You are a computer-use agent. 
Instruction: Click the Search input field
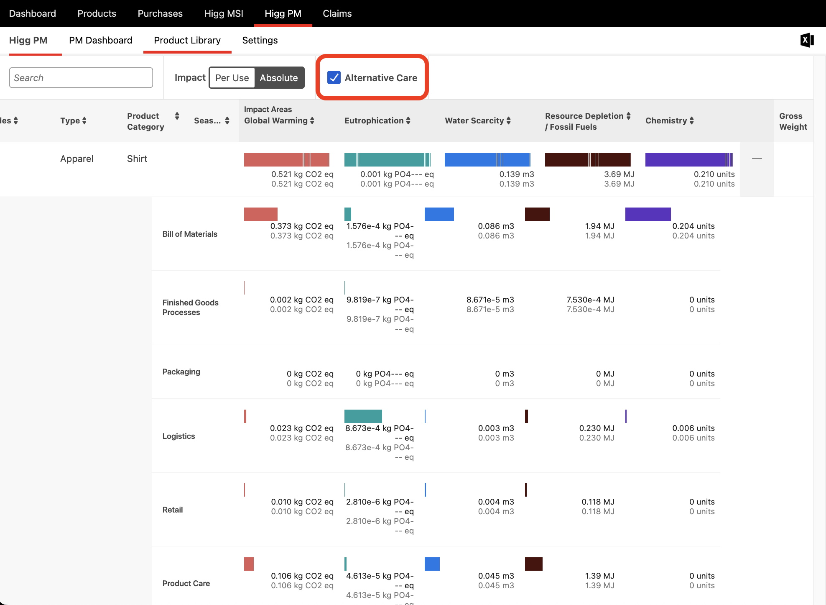tap(81, 78)
